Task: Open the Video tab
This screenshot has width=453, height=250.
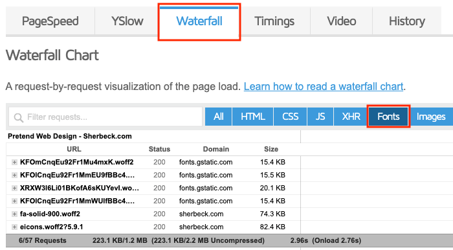Action: (x=342, y=21)
